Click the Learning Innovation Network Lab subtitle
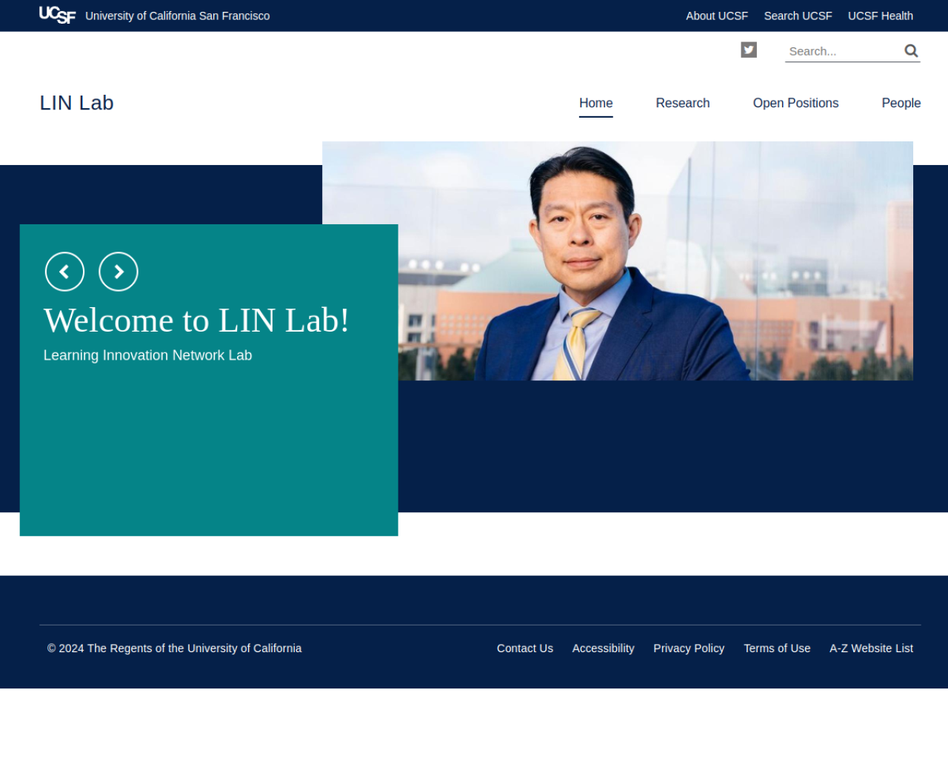948x758 pixels. (147, 355)
